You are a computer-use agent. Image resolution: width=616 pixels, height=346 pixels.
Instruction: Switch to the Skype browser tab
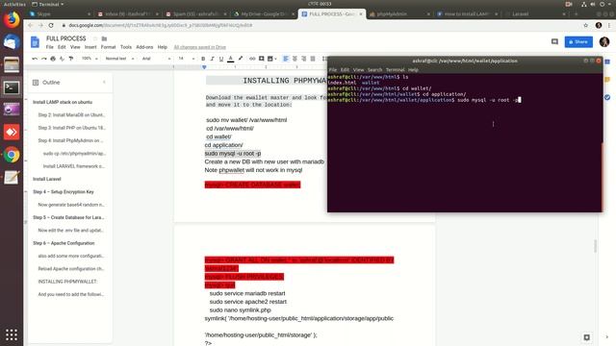59,14
